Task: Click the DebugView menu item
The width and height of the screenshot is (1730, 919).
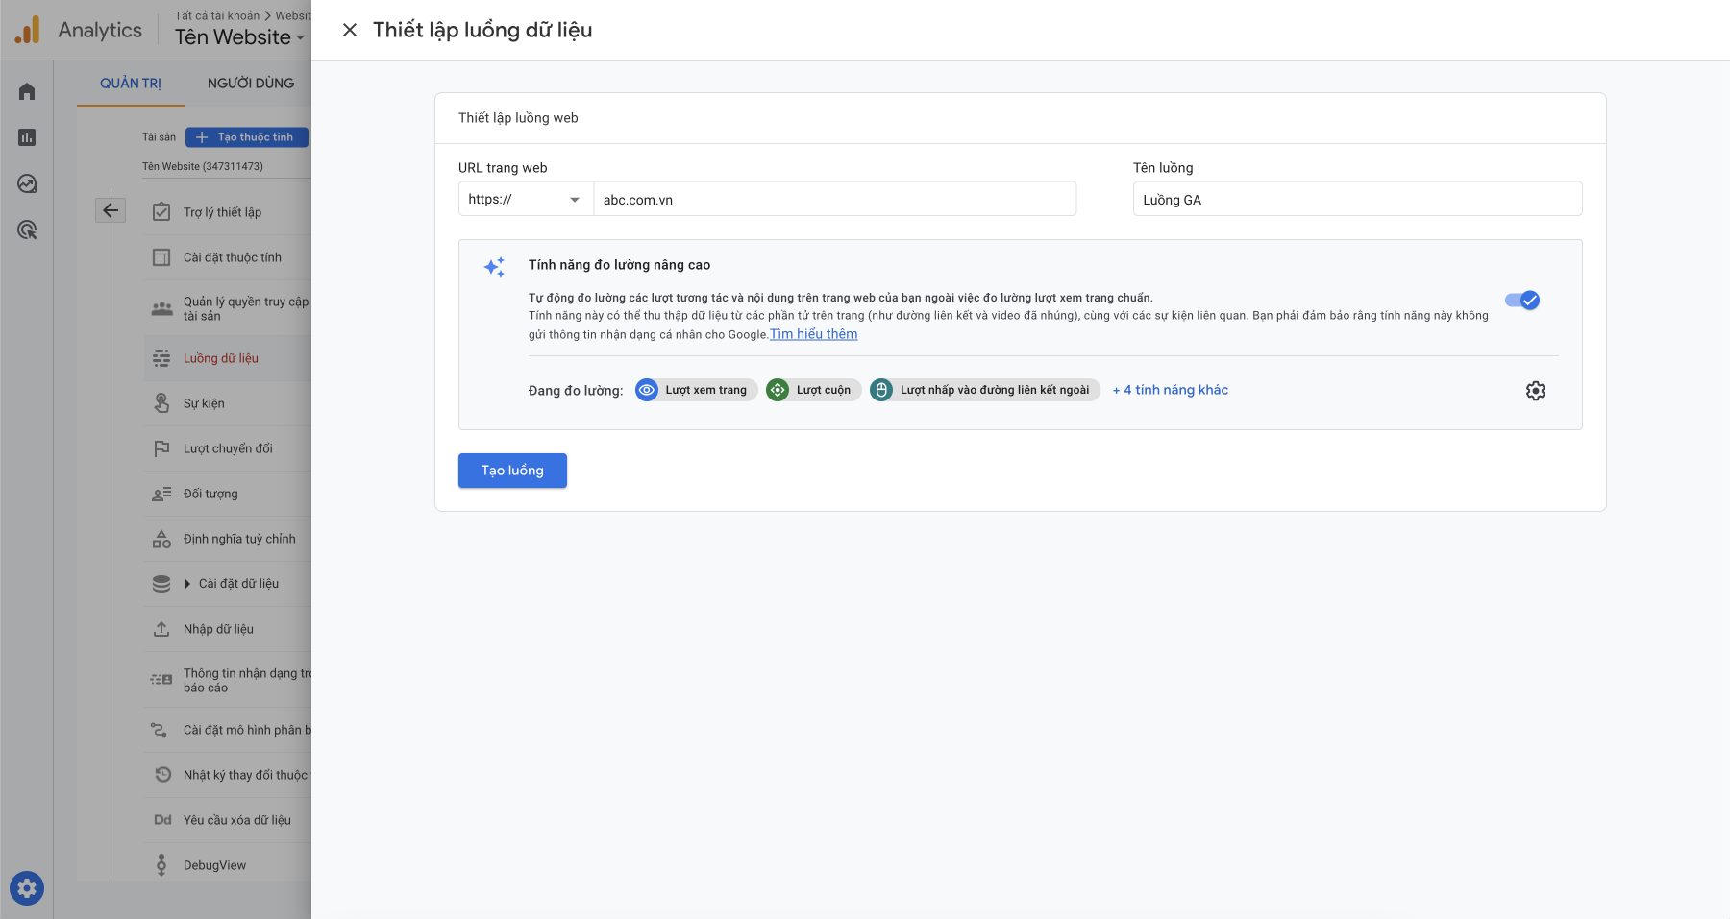Action: (214, 865)
